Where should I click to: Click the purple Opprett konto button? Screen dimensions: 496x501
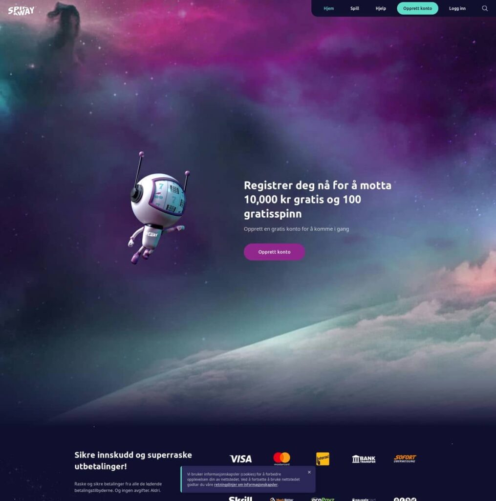[274, 252]
